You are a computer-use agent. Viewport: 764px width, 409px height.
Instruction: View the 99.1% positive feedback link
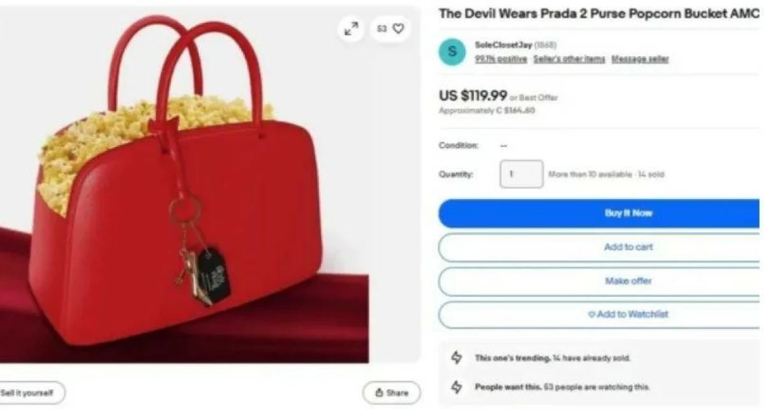501,59
